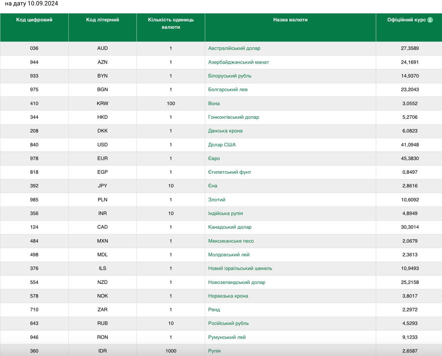
Task: Open the Єгипетський фунт link
Action: pyautogui.click(x=229, y=172)
